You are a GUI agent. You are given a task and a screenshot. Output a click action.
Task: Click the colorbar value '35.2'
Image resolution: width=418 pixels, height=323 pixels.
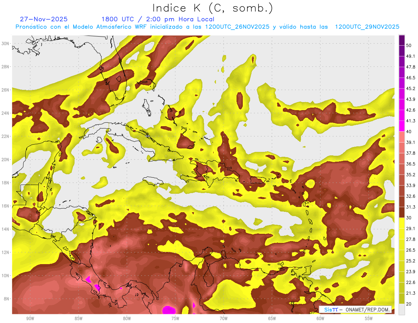[410, 175]
